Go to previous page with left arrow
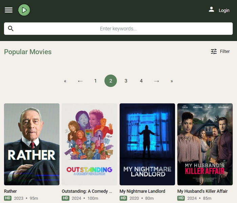The image size is (237, 203). (x=80, y=81)
